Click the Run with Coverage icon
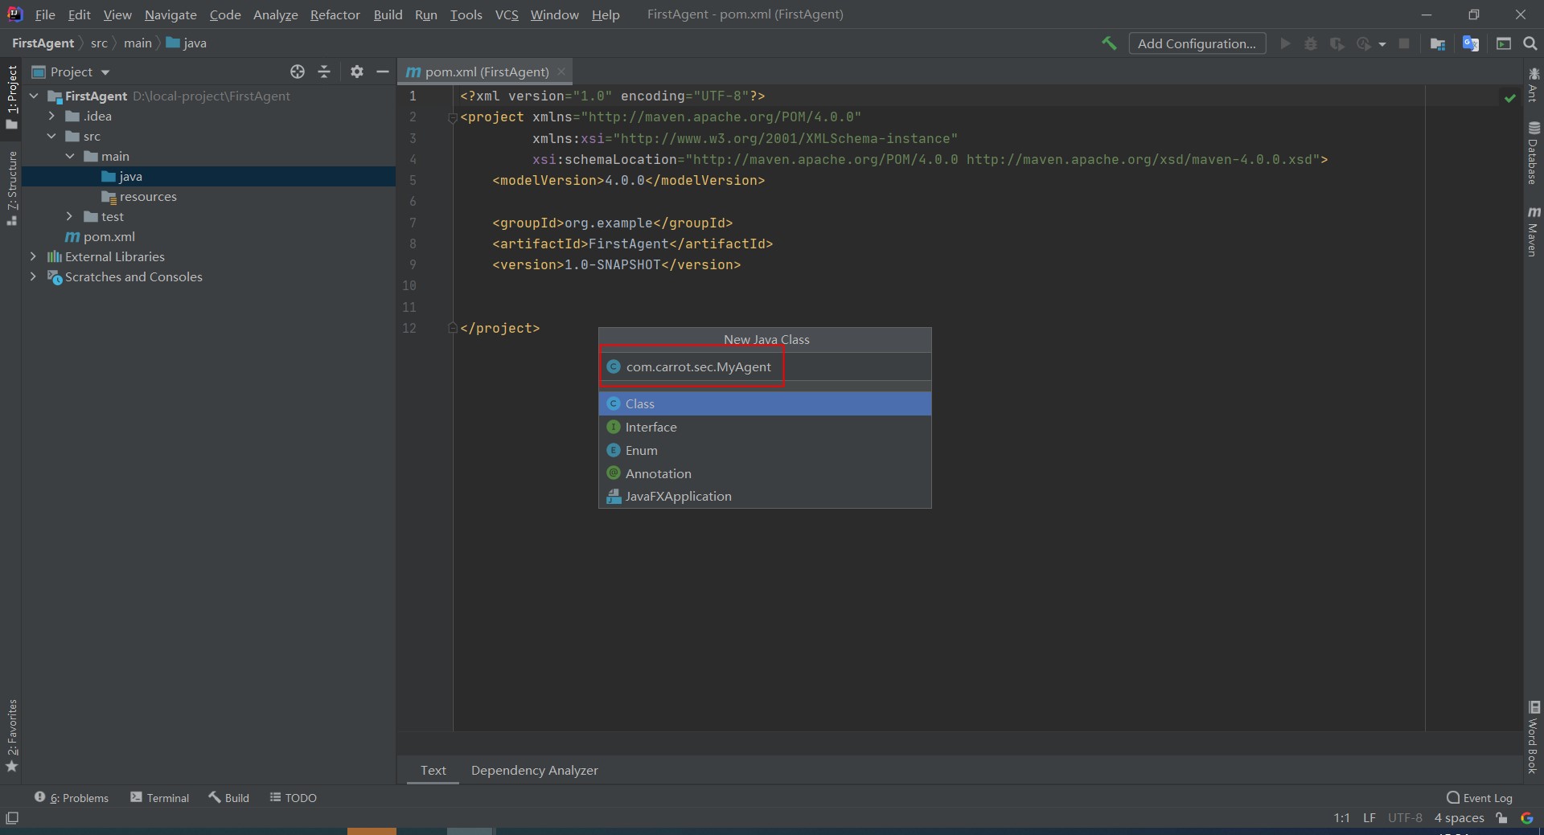1544x835 pixels. click(1337, 43)
